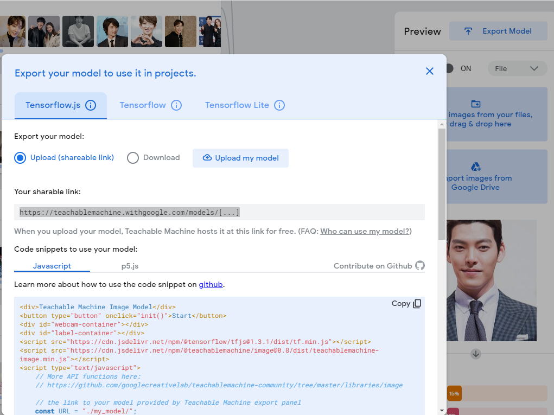Select the Download radio button

[x=133, y=158]
